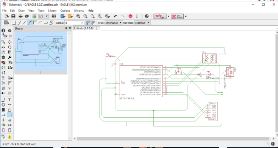Open the Style continuous dropdown
The width and height of the screenshot is (278, 148).
(114, 23)
